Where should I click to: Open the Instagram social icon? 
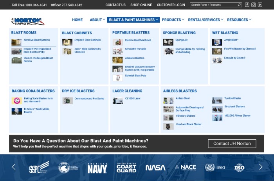tap(254, 5)
